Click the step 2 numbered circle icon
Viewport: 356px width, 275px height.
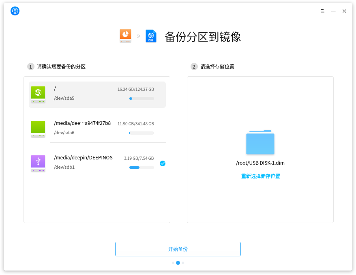tap(193, 66)
